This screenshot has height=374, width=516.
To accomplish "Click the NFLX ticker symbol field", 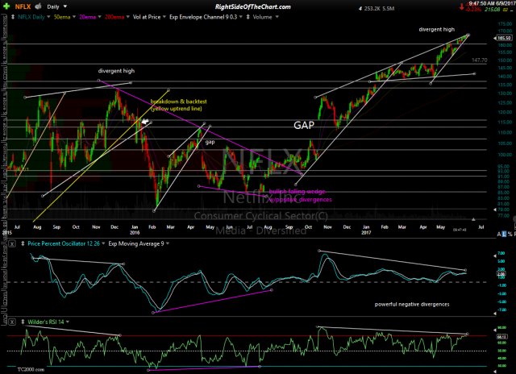I will click(23, 6).
